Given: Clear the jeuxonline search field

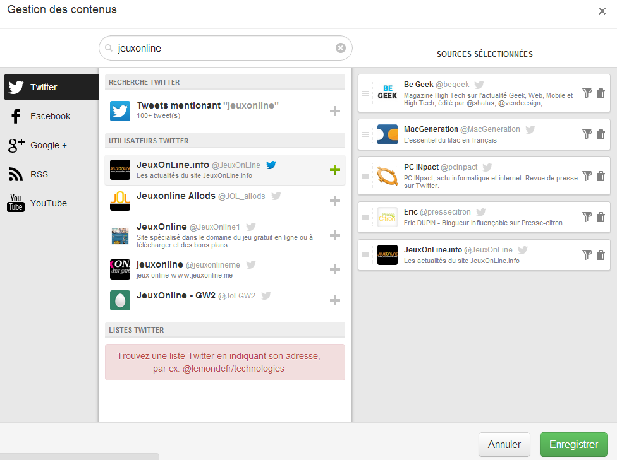Looking at the screenshot, I should 341,48.
